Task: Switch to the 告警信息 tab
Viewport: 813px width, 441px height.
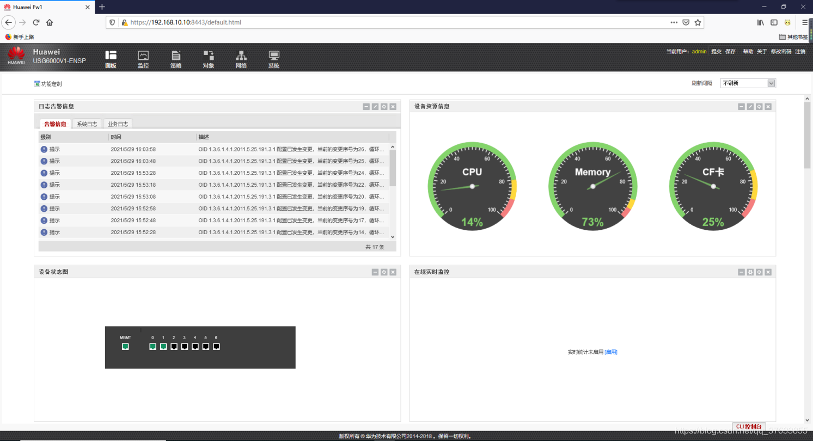Action: pos(55,124)
